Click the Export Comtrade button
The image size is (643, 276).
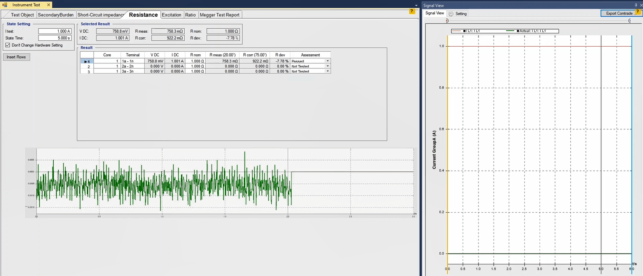coord(619,13)
